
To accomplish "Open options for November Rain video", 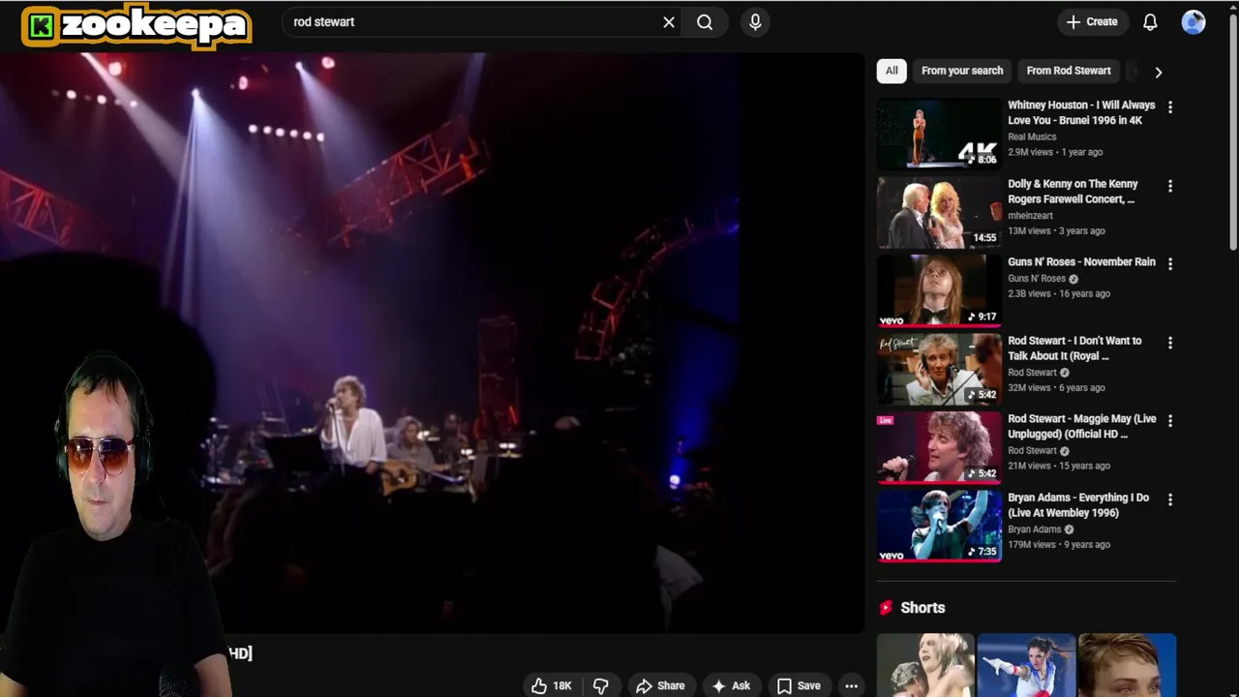I will [x=1170, y=264].
